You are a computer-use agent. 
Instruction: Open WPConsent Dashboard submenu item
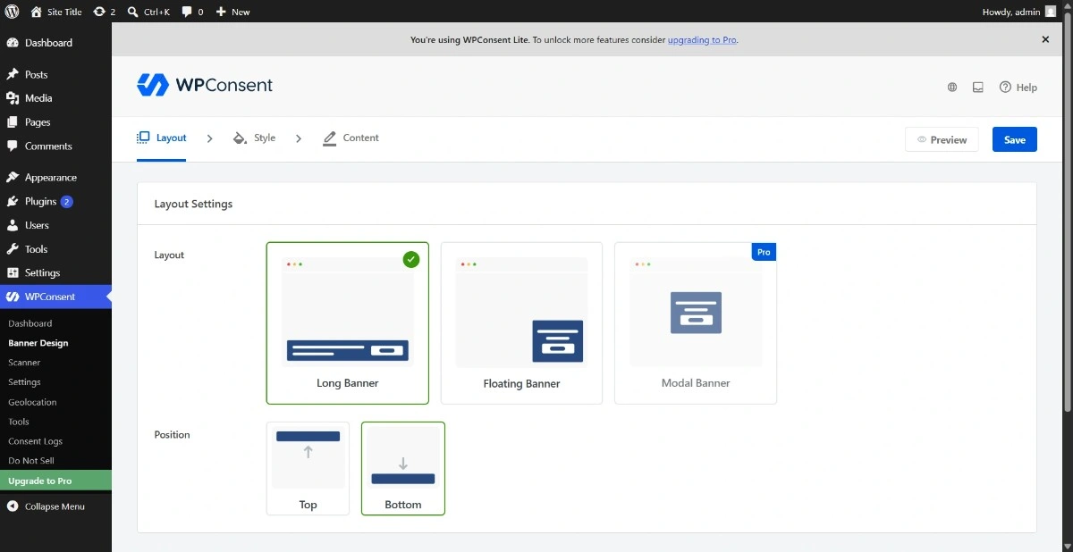click(x=30, y=323)
